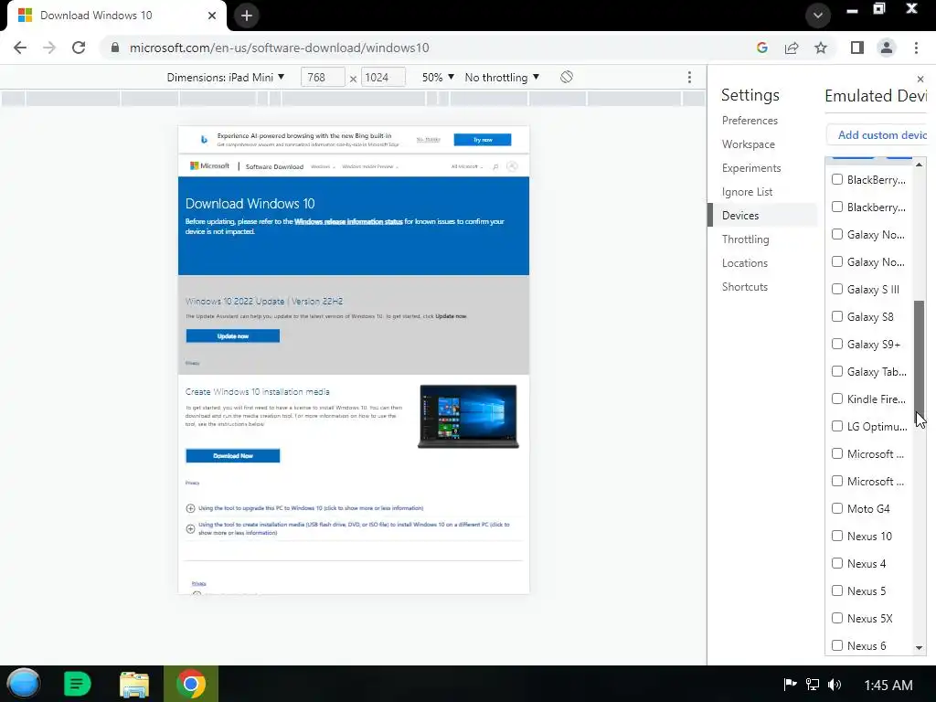This screenshot has height=702, width=936.
Task: Click the Add custom device button
Action: [877, 135]
